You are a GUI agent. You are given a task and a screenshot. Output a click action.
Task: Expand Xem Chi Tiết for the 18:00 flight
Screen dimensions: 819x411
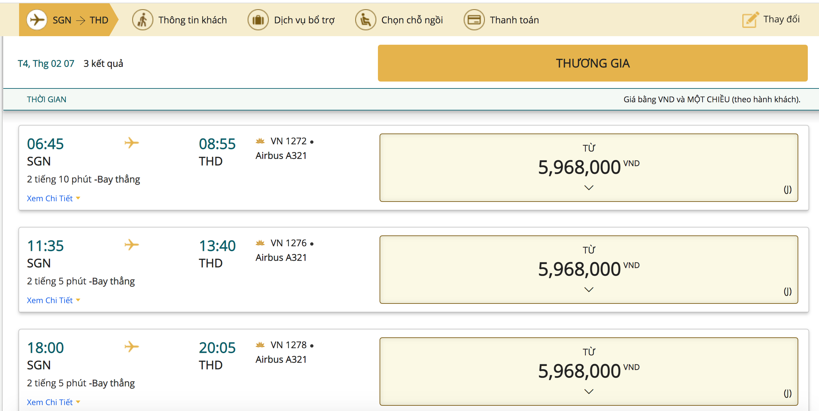click(x=54, y=402)
